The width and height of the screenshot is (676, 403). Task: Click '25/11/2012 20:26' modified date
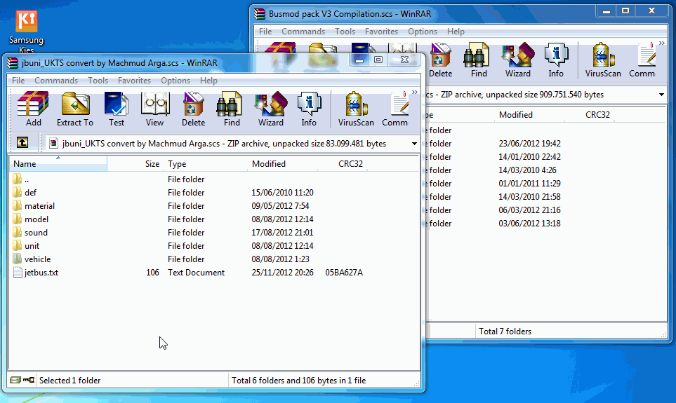click(282, 273)
